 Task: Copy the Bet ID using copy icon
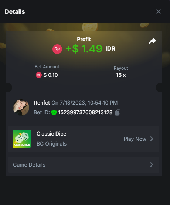[118, 112]
